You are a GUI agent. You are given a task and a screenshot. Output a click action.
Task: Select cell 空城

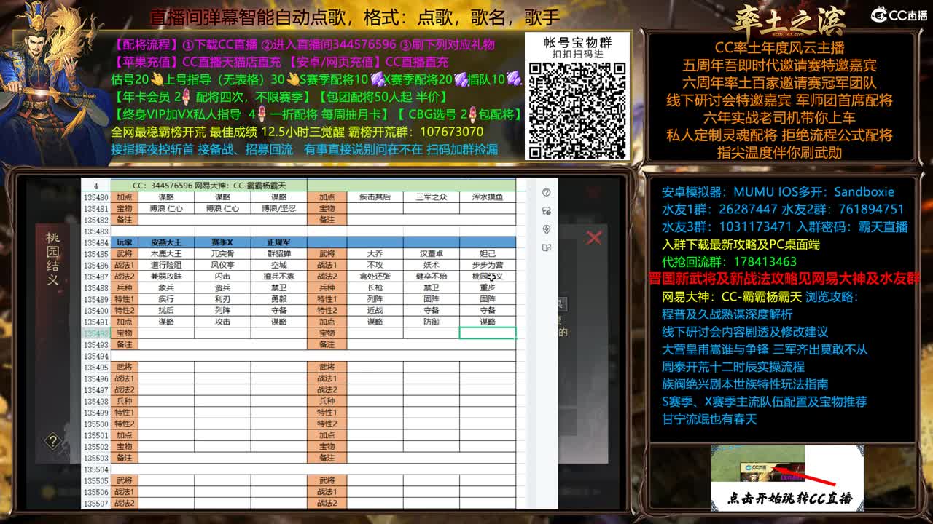[278, 265]
